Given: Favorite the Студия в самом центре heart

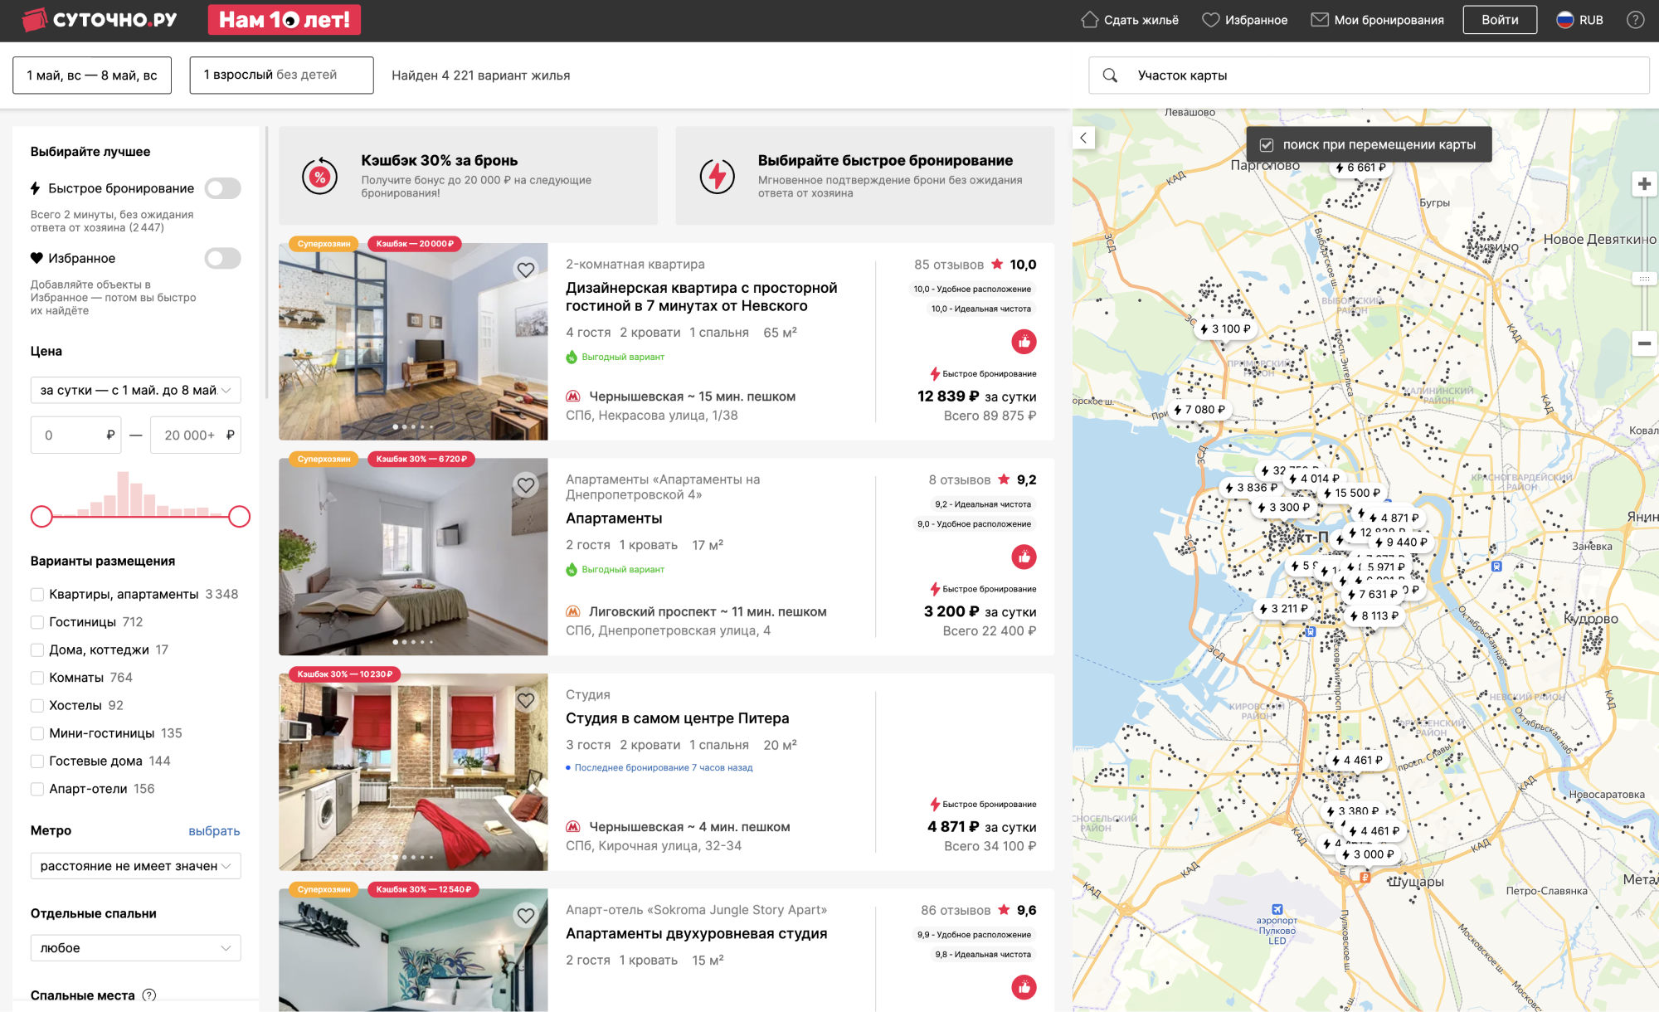Looking at the screenshot, I should pyautogui.click(x=526, y=700).
